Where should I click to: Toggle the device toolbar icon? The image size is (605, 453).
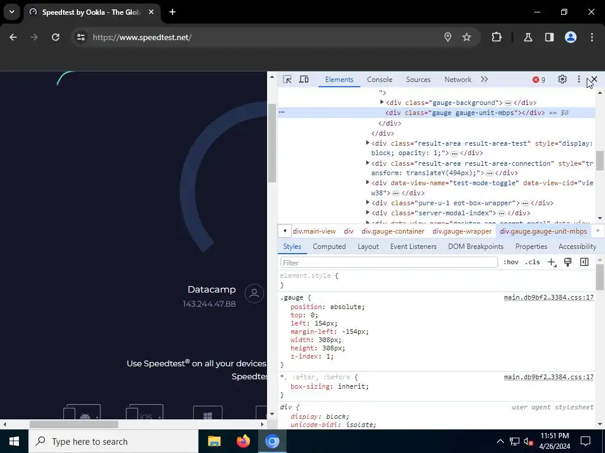(304, 80)
